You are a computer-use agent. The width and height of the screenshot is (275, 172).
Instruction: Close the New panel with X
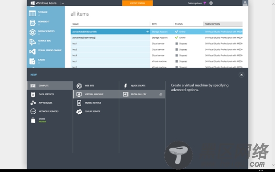click(241, 75)
